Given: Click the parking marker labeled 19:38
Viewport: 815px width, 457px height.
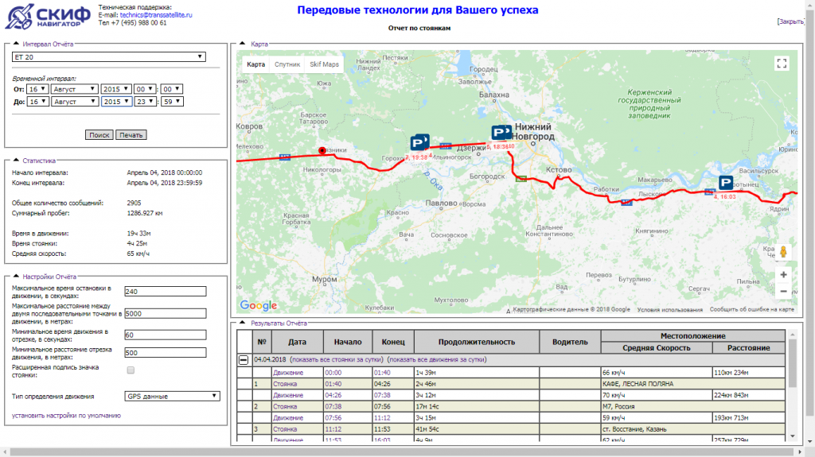Looking at the screenshot, I should (419, 142).
